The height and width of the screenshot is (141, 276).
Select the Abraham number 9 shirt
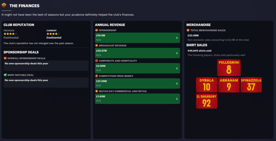point(229,85)
